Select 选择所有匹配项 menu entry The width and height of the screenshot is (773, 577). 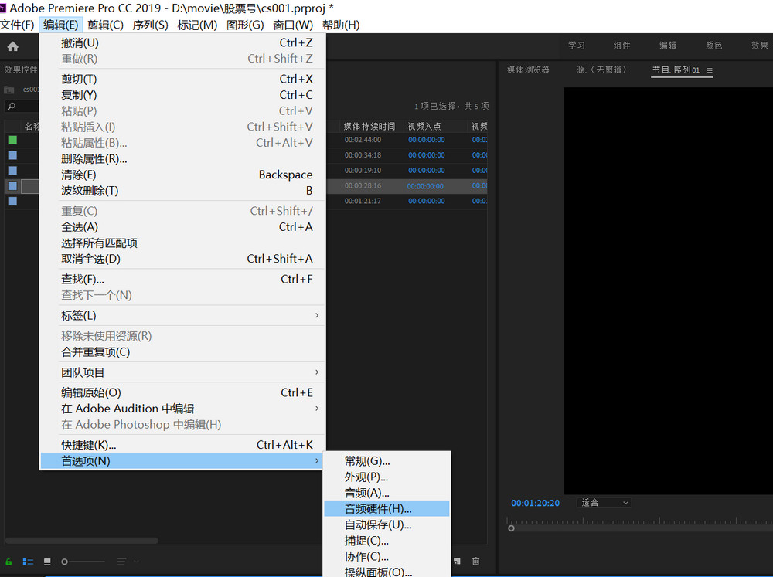[182, 243]
